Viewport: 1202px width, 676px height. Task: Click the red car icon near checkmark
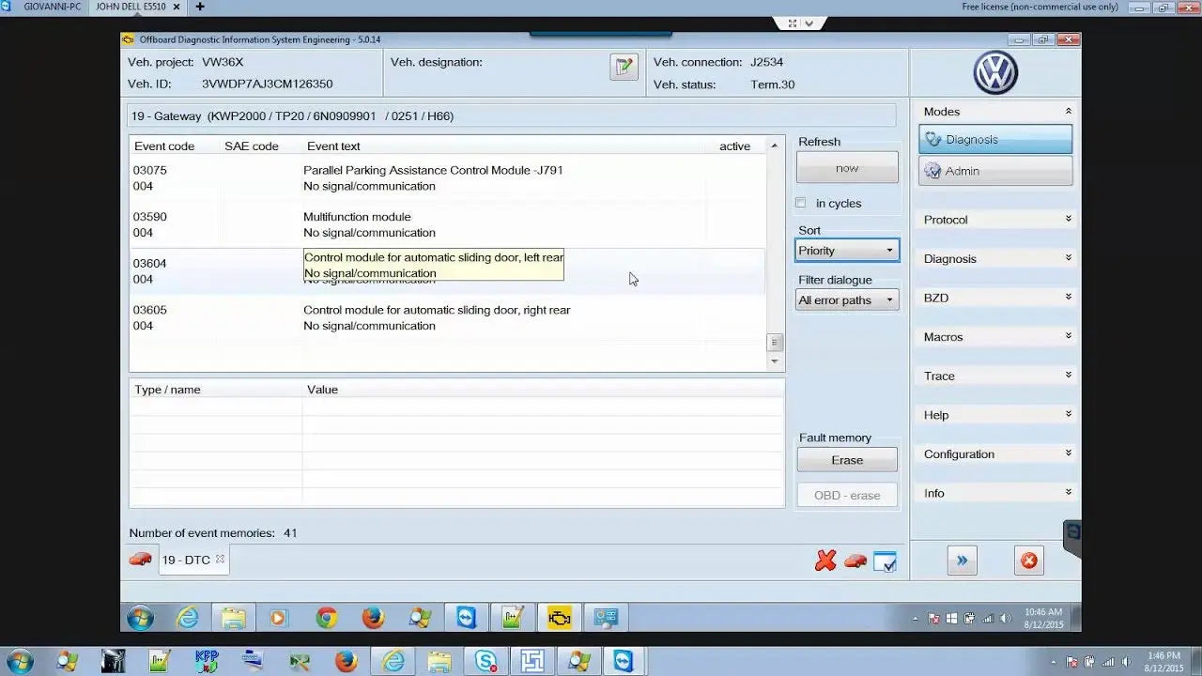pos(855,561)
